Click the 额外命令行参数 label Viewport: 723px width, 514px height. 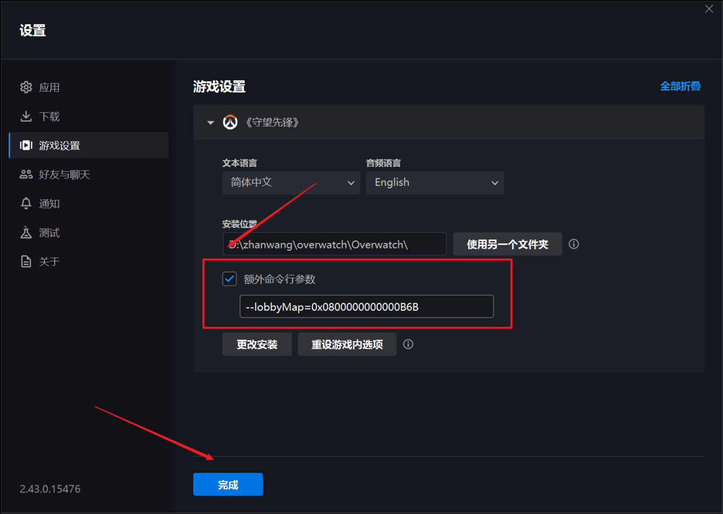point(280,279)
